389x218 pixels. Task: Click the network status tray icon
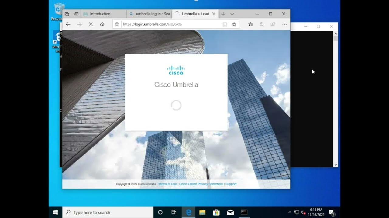pos(297,212)
